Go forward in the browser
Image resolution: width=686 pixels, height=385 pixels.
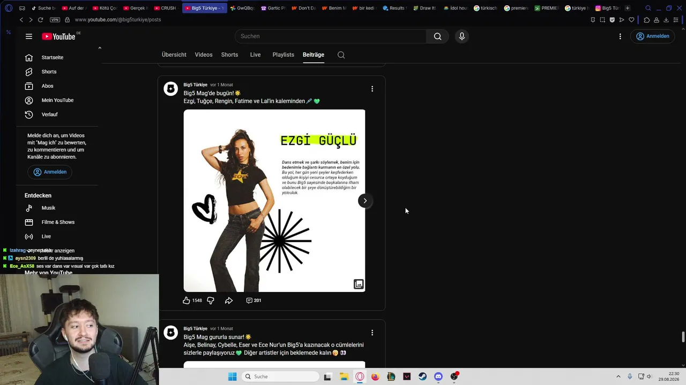(31, 20)
